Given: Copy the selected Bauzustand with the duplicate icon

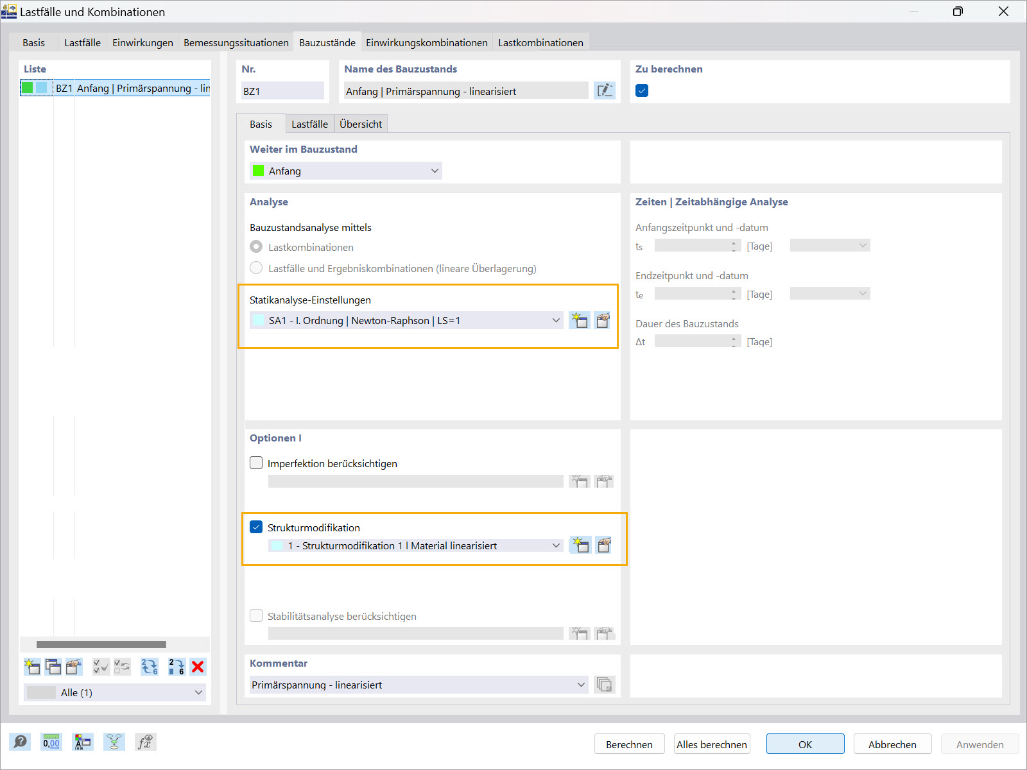Looking at the screenshot, I should (53, 667).
